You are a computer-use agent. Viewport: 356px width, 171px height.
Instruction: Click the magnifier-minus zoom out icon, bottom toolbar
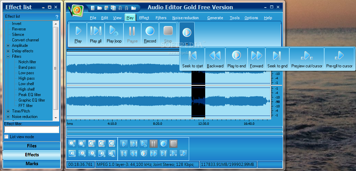pos(82,144)
